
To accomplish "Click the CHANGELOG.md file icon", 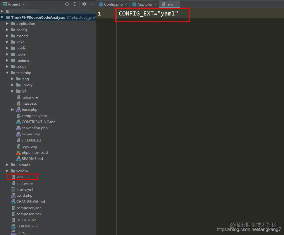I will pos(13,202).
